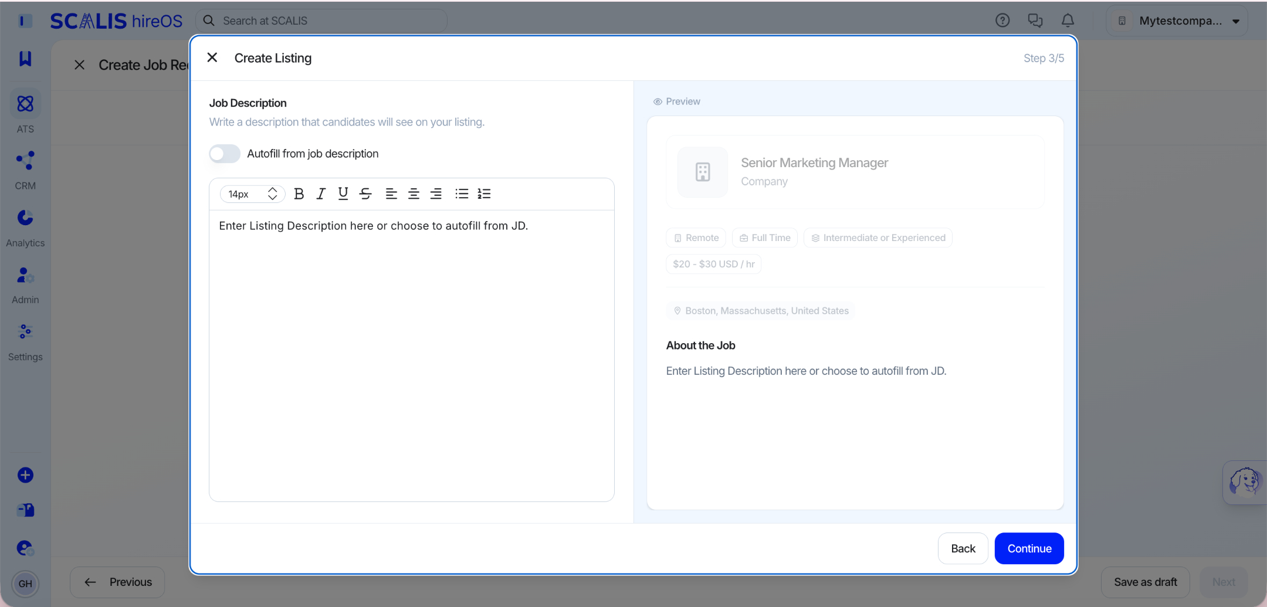Image resolution: width=1267 pixels, height=607 pixels.
Task: Click the Remote tag in preview
Action: (x=696, y=238)
